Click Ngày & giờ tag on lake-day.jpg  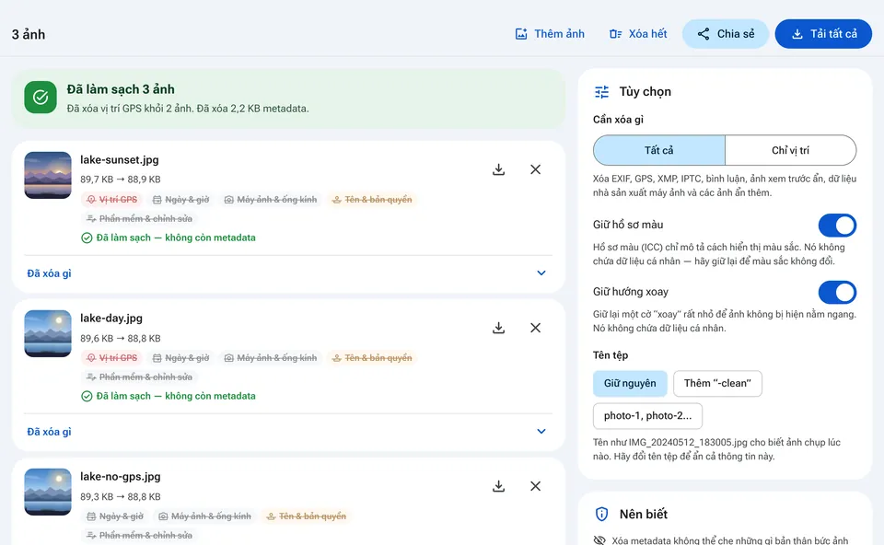click(181, 358)
